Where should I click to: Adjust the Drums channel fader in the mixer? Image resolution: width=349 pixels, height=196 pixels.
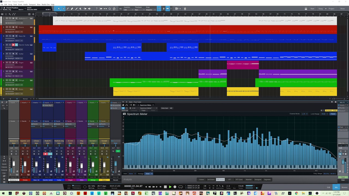pos(25,164)
